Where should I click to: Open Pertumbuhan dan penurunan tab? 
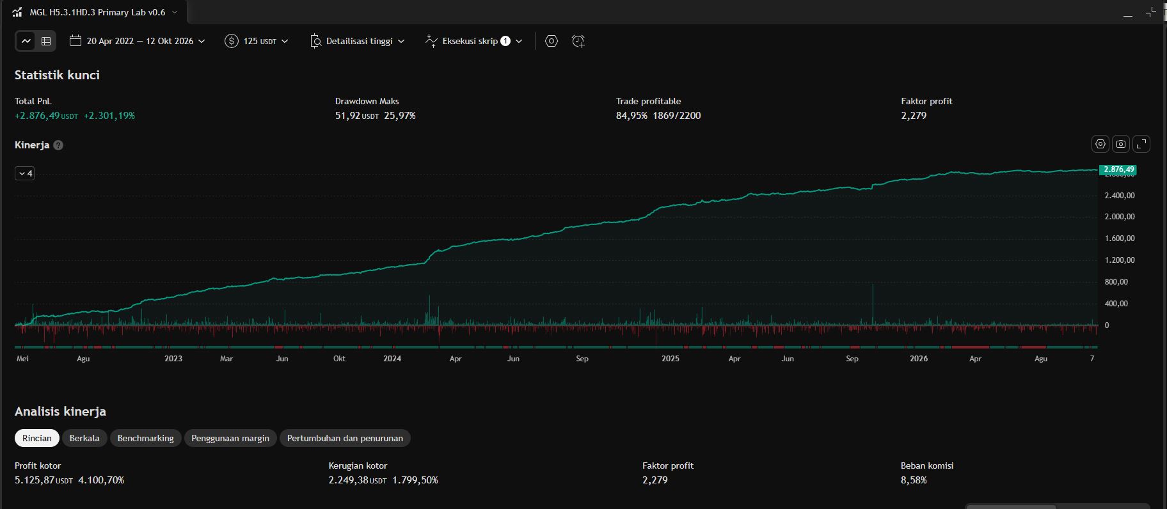[x=345, y=438]
